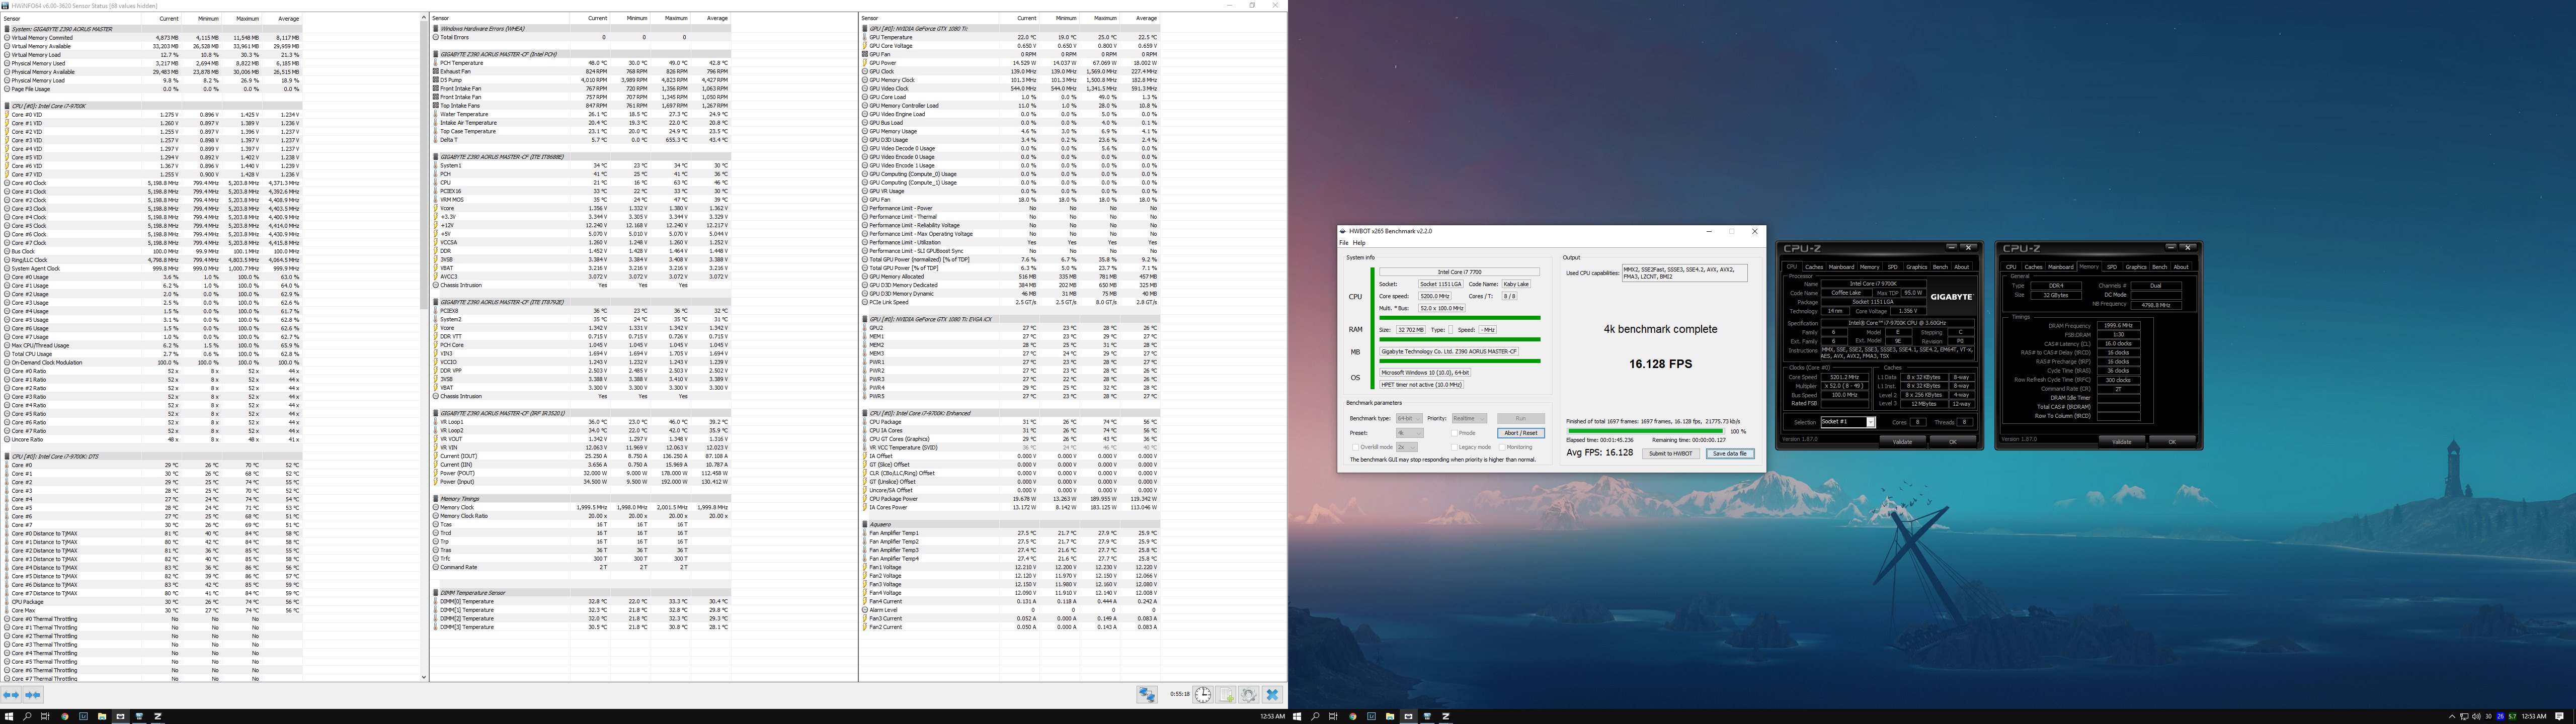Open HWiNFO sensor settings gear icon
This screenshot has height=724, width=2576.
click(x=1249, y=695)
